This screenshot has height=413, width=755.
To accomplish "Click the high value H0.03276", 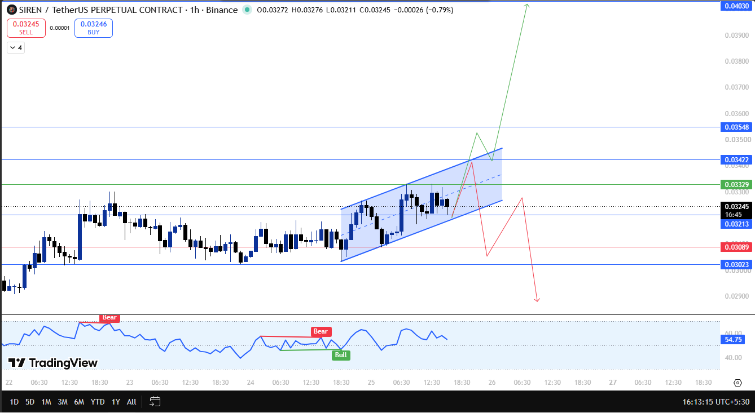I will click(x=307, y=10).
